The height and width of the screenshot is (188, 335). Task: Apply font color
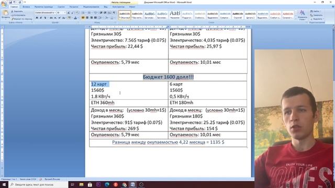coord(75,18)
